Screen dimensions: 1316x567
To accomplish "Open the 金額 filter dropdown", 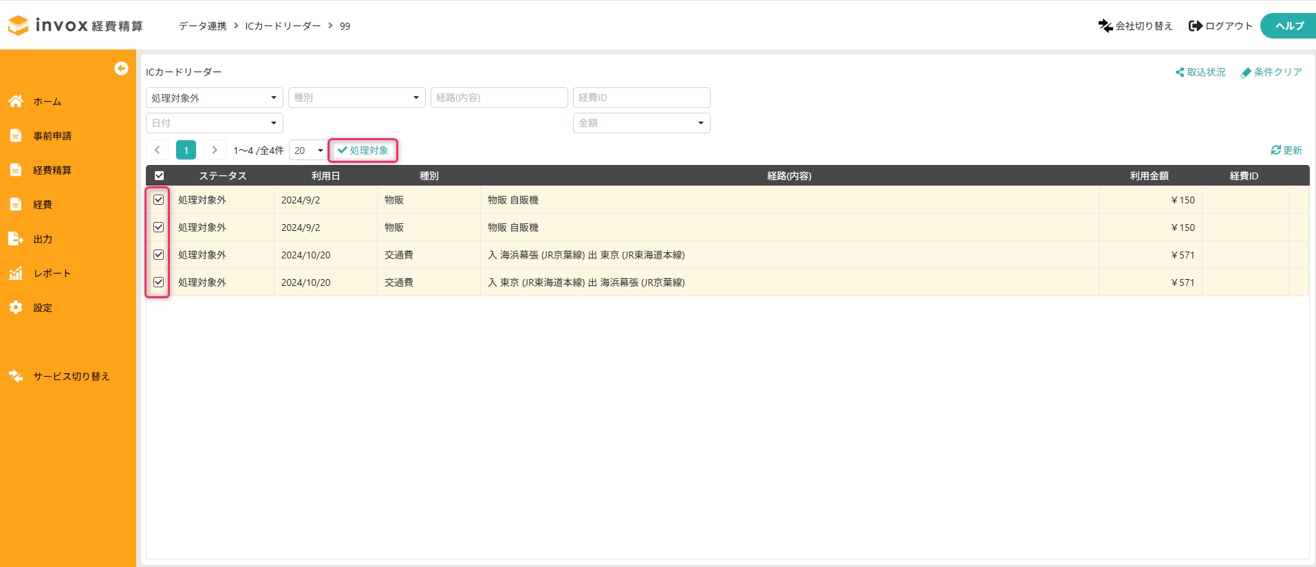I will click(x=641, y=123).
